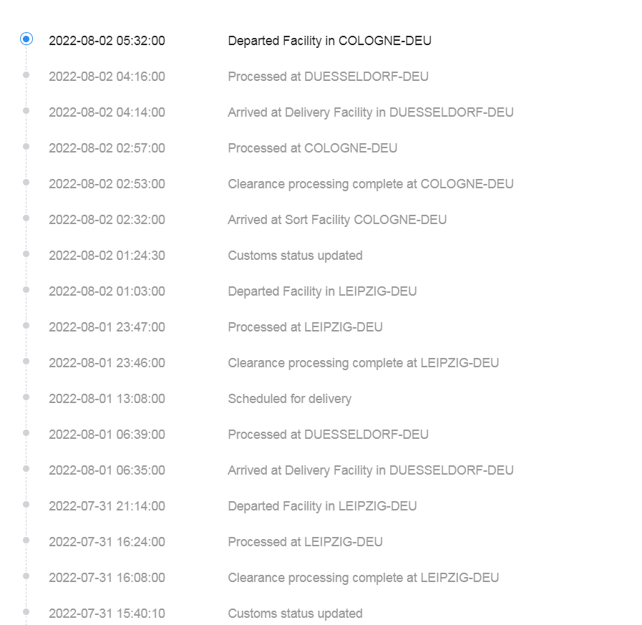Click the Scheduled for delivery status text
Image resolution: width=642 pixels, height=625 pixels.
coord(289,399)
